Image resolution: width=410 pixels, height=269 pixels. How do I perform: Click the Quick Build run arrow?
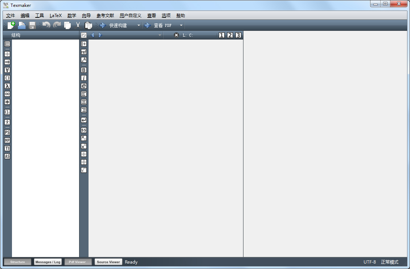point(102,25)
